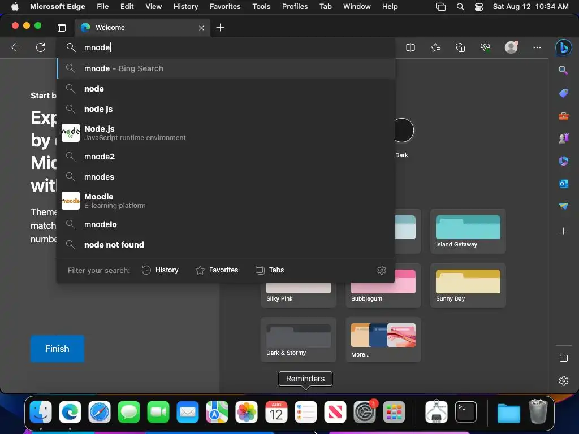Open the More themes tile
579x434 pixels.
pos(383,340)
